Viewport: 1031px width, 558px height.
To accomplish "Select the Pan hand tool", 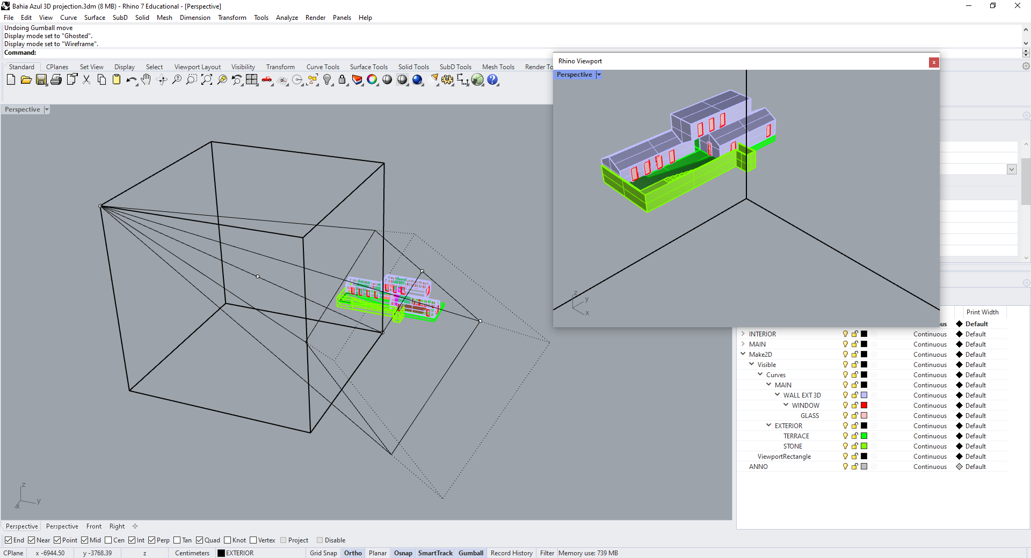I will [x=146, y=80].
